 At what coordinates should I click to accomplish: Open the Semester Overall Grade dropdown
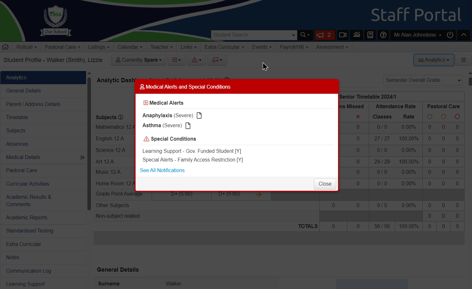pyautogui.click(x=423, y=80)
